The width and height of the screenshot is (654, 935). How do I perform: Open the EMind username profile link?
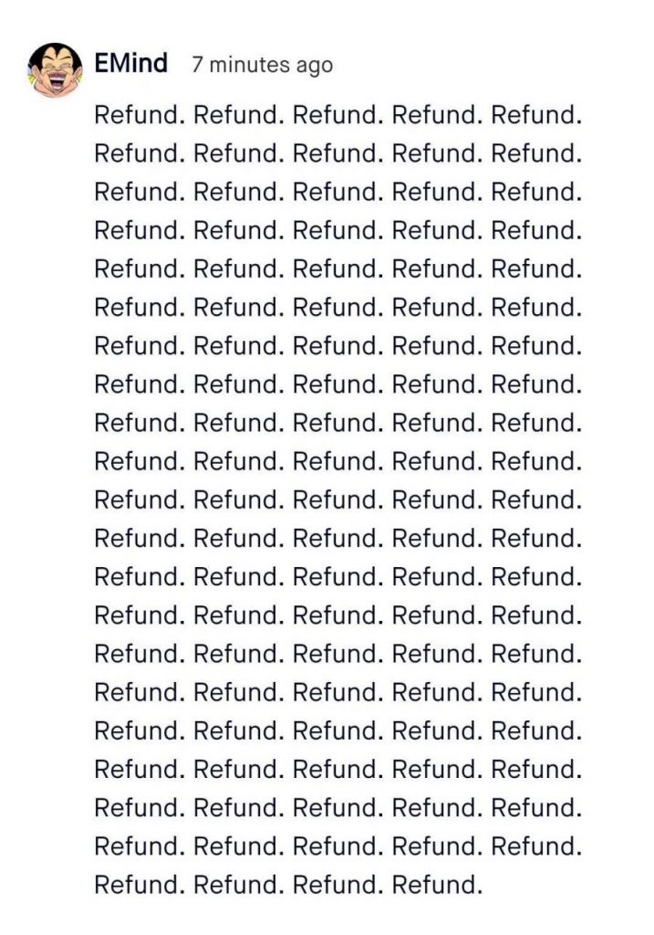pos(131,63)
